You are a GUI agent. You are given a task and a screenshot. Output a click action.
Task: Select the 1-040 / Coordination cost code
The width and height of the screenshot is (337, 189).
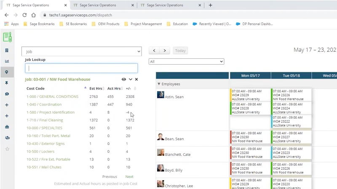click(44, 104)
